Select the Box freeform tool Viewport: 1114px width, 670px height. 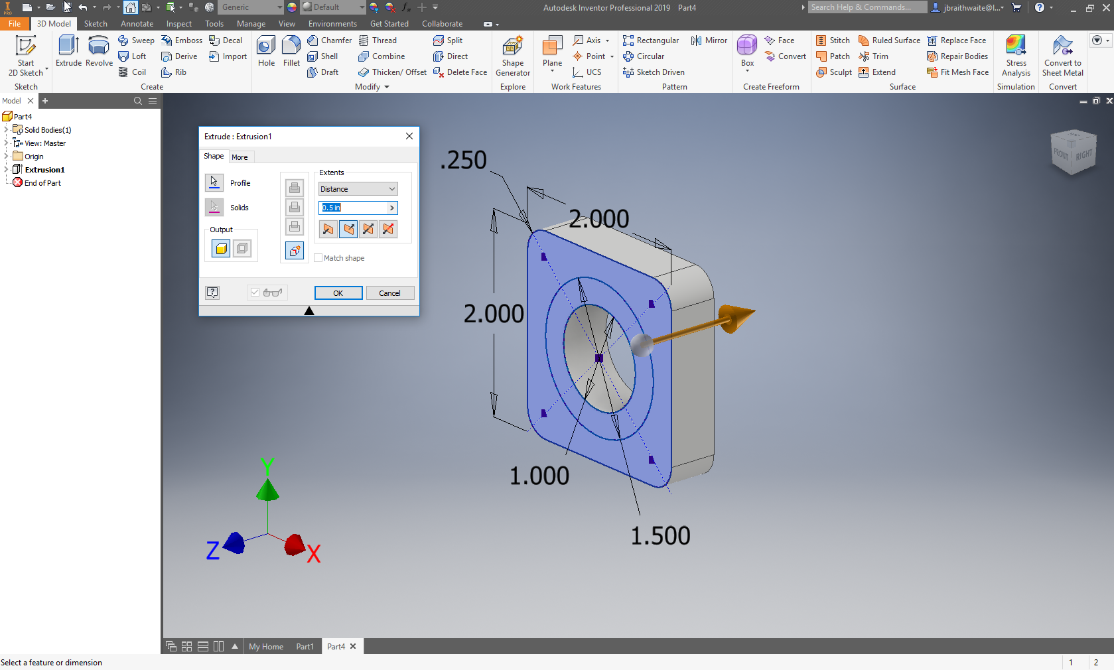[747, 52]
